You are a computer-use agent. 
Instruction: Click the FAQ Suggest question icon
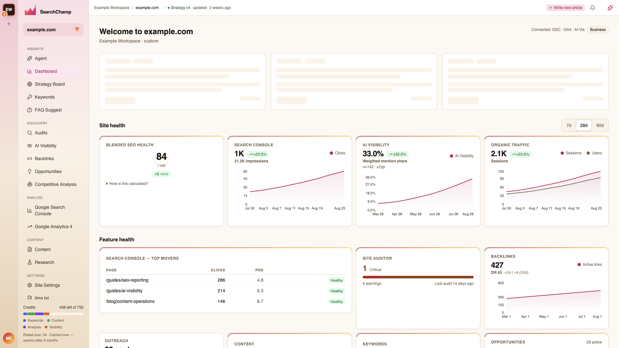coord(30,110)
